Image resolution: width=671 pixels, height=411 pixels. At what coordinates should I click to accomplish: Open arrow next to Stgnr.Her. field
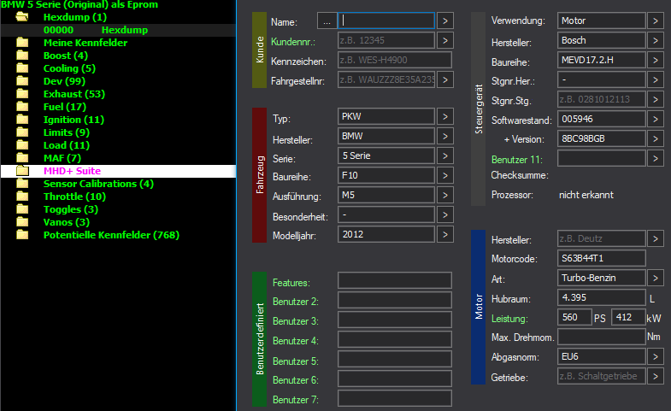[655, 80]
